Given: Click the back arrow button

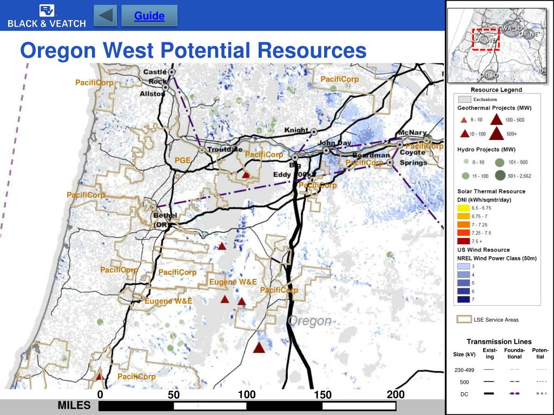Looking at the screenshot, I should (105, 16).
